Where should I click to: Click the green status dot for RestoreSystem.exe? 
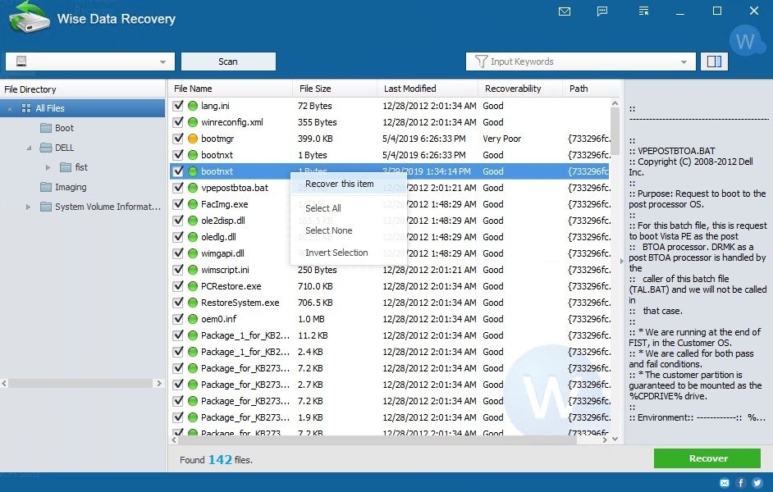(x=193, y=303)
